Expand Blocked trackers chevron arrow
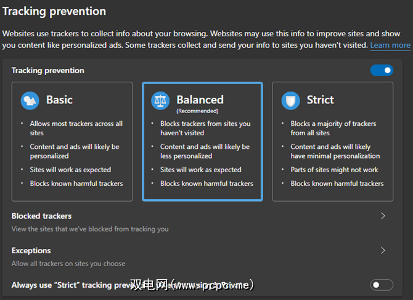The width and height of the screenshot is (413, 300). pyautogui.click(x=383, y=216)
